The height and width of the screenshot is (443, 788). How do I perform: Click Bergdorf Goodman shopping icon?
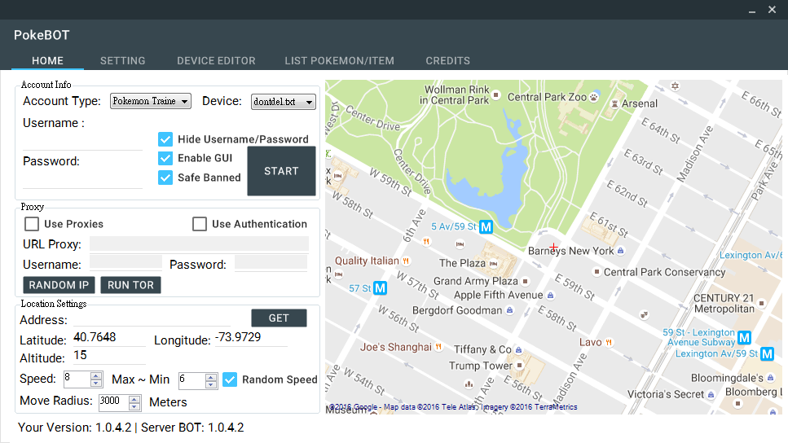(509, 310)
